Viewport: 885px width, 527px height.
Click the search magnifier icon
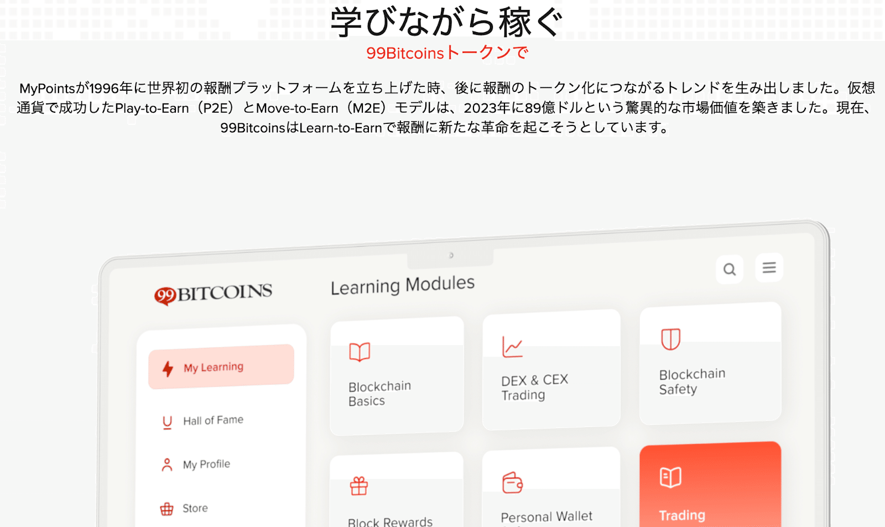point(730,269)
